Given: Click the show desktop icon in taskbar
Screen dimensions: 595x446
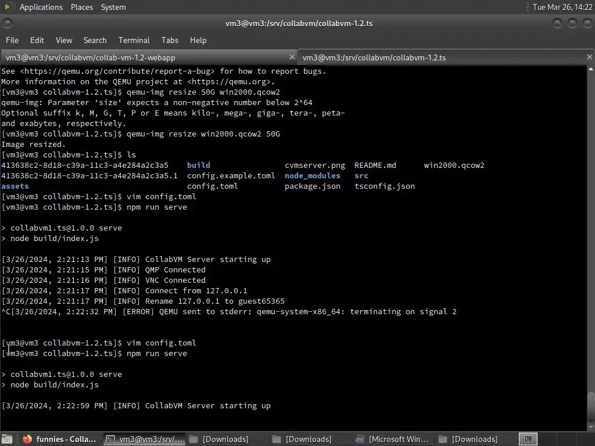Looking at the screenshot, I should pos(7,439).
